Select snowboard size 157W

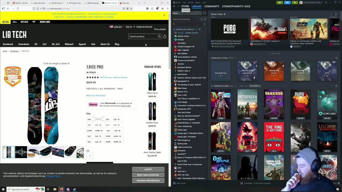tap(89, 131)
